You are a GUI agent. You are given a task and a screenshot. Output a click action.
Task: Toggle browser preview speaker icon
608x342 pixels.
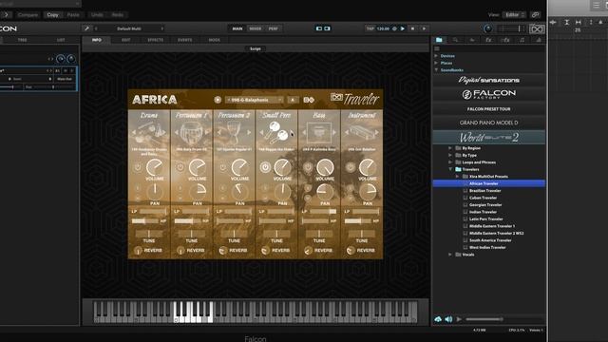[x=448, y=319]
